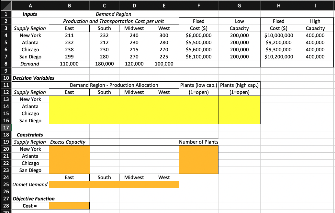
Task: Click the 180,000 Demand cell under South
Action: coord(104,64)
